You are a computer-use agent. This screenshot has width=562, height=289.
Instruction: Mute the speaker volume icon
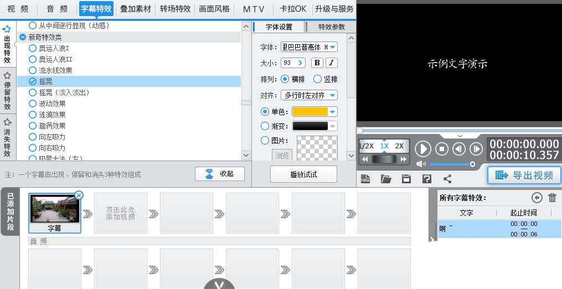421,164
